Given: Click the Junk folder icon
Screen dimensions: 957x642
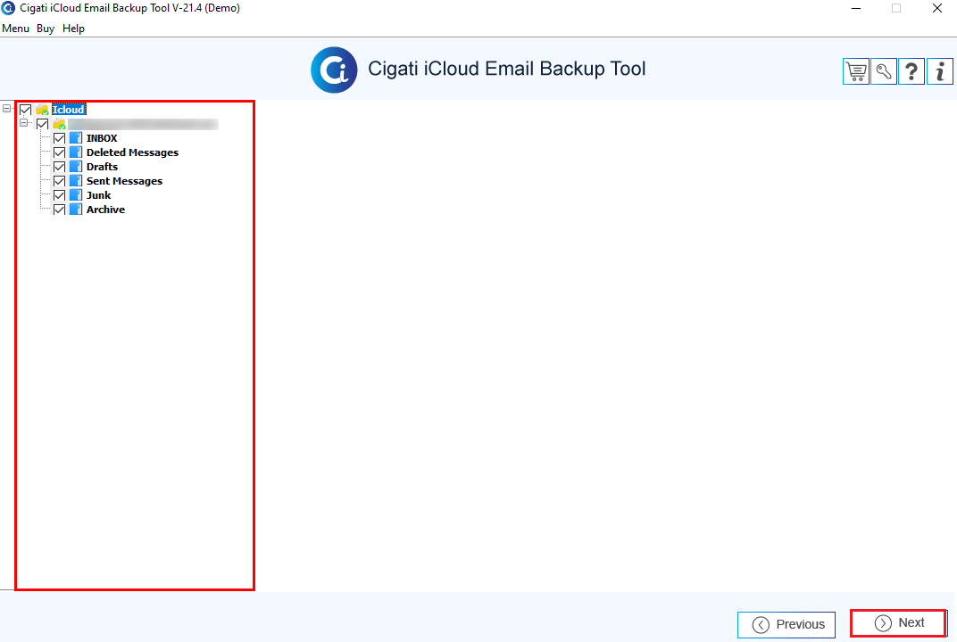Looking at the screenshot, I should [76, 195].
